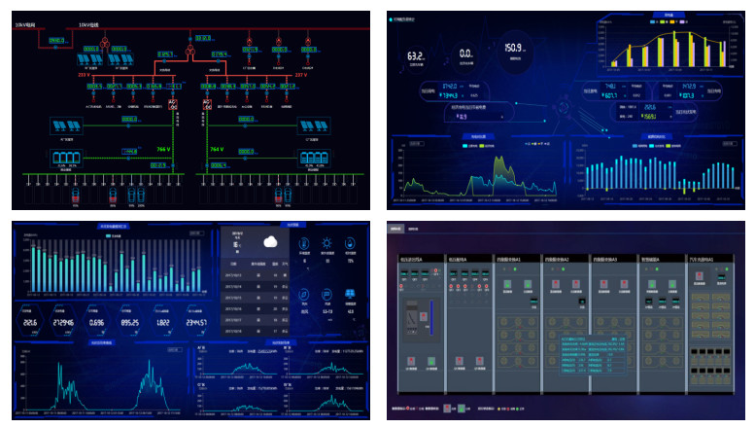Click the central transformer icon under the 10kV bus
The width and height of the screenshot is (755, 428).
[x=191, y=49]
